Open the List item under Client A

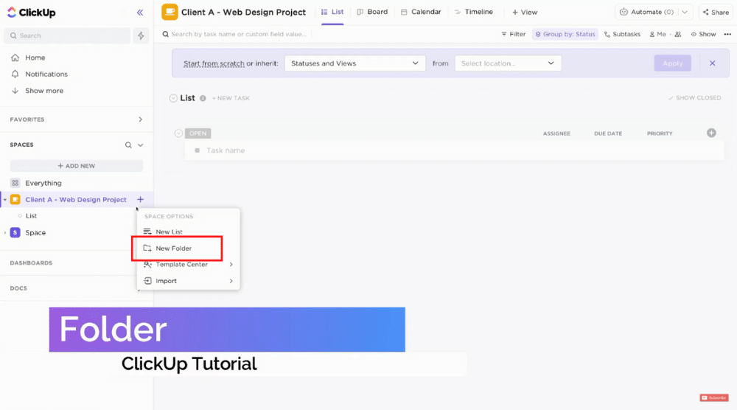(31, 216)
